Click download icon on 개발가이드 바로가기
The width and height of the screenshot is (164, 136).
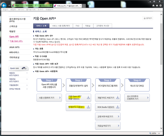118,98
